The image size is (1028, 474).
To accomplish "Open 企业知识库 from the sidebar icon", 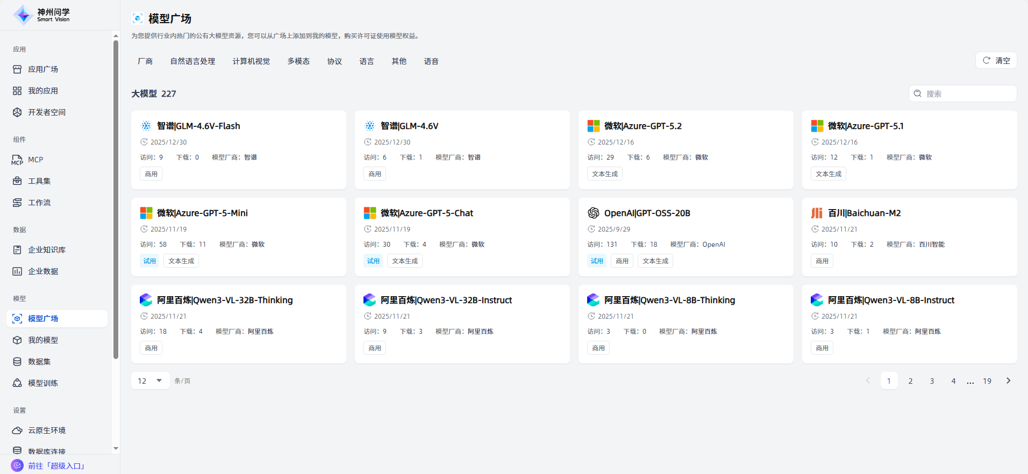I will pos(17,250).
